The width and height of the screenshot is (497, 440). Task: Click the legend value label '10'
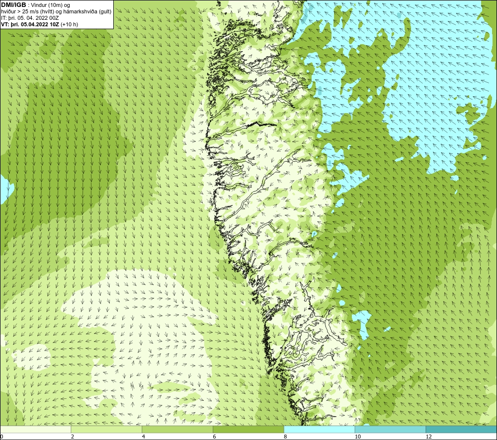click(x=358, y=437)
